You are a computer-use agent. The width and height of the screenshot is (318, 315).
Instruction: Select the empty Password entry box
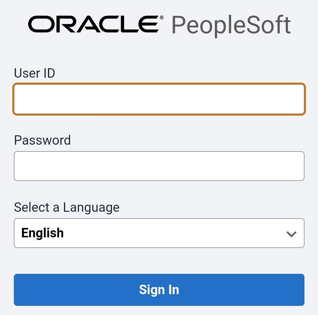(159, 166)
